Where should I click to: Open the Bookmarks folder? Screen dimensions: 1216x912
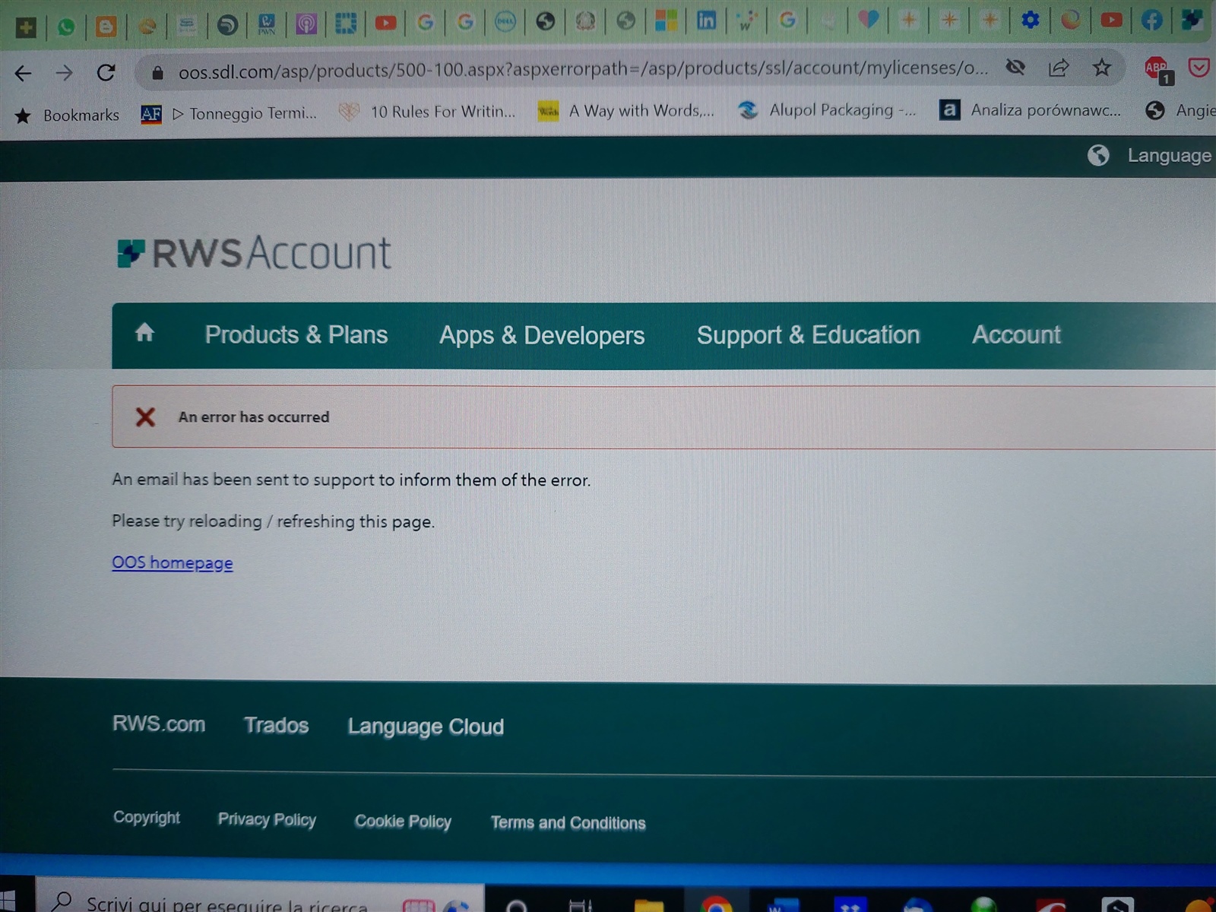[x=67, y=116]
